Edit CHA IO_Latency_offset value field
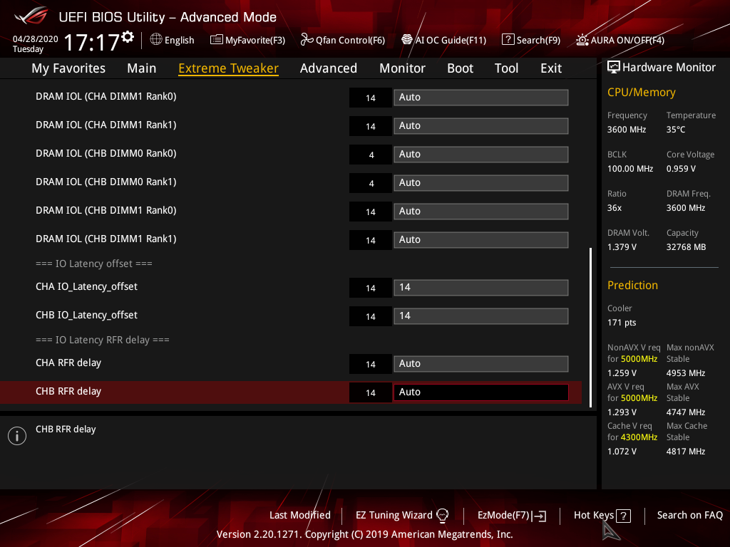 coord(481,288)
